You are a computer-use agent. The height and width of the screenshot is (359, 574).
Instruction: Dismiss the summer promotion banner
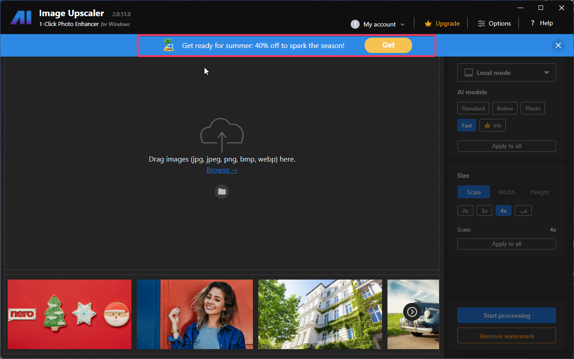[558, 45]
